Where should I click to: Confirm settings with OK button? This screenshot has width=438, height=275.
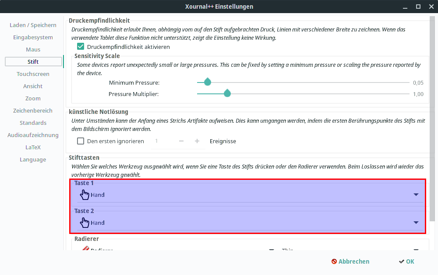pos(406,261)
